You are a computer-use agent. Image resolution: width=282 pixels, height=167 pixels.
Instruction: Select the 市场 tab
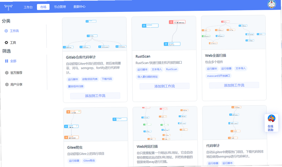pos(43,7)
